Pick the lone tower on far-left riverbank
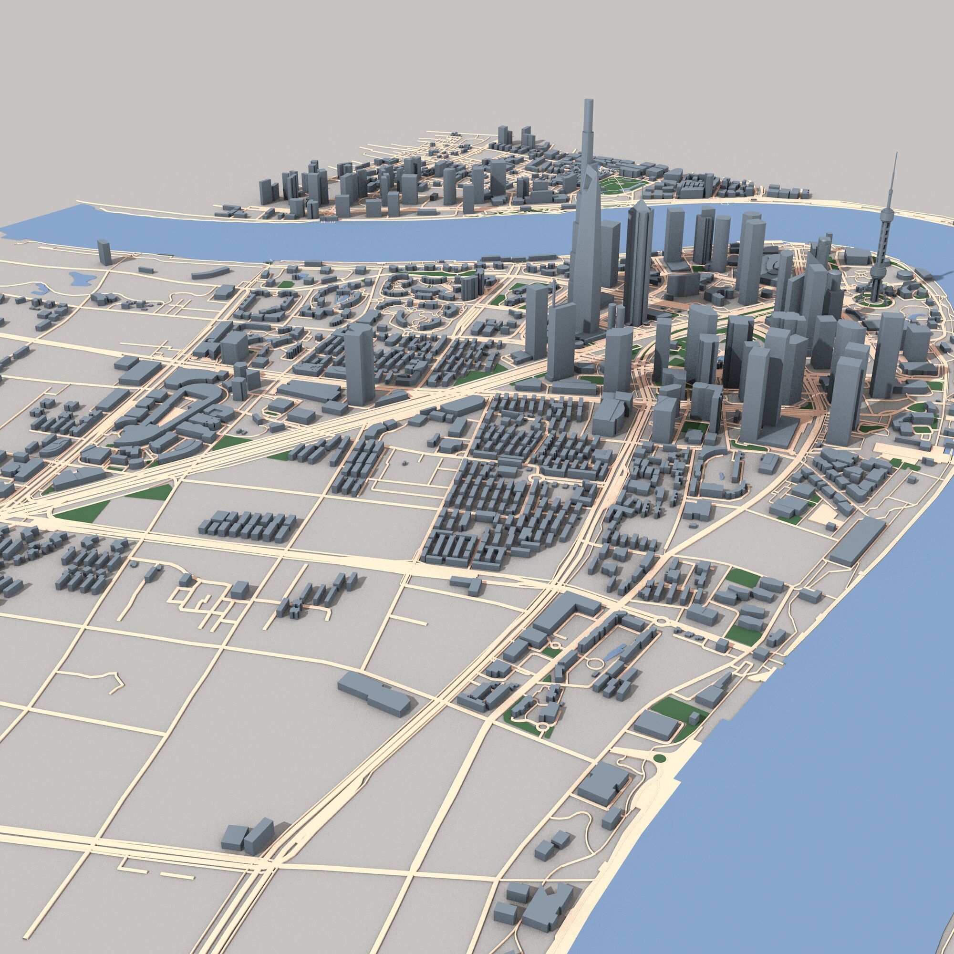Screen dimensions: 954x954 point(104,252)
